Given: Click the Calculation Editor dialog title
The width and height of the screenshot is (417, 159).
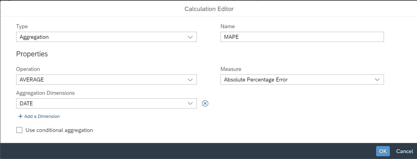Looking at the screenshot, I should click(209, 9).
